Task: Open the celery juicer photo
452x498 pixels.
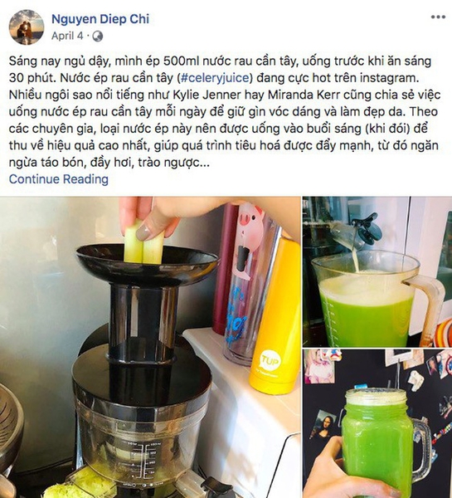Action: pos(150,347)
